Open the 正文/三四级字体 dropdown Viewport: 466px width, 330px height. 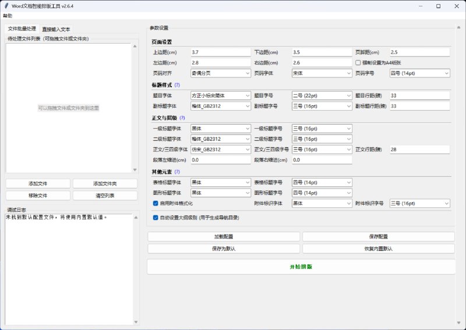(221, 150)
